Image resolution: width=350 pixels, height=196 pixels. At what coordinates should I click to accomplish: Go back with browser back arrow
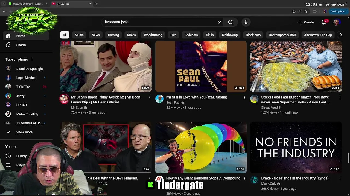point(4,11)
